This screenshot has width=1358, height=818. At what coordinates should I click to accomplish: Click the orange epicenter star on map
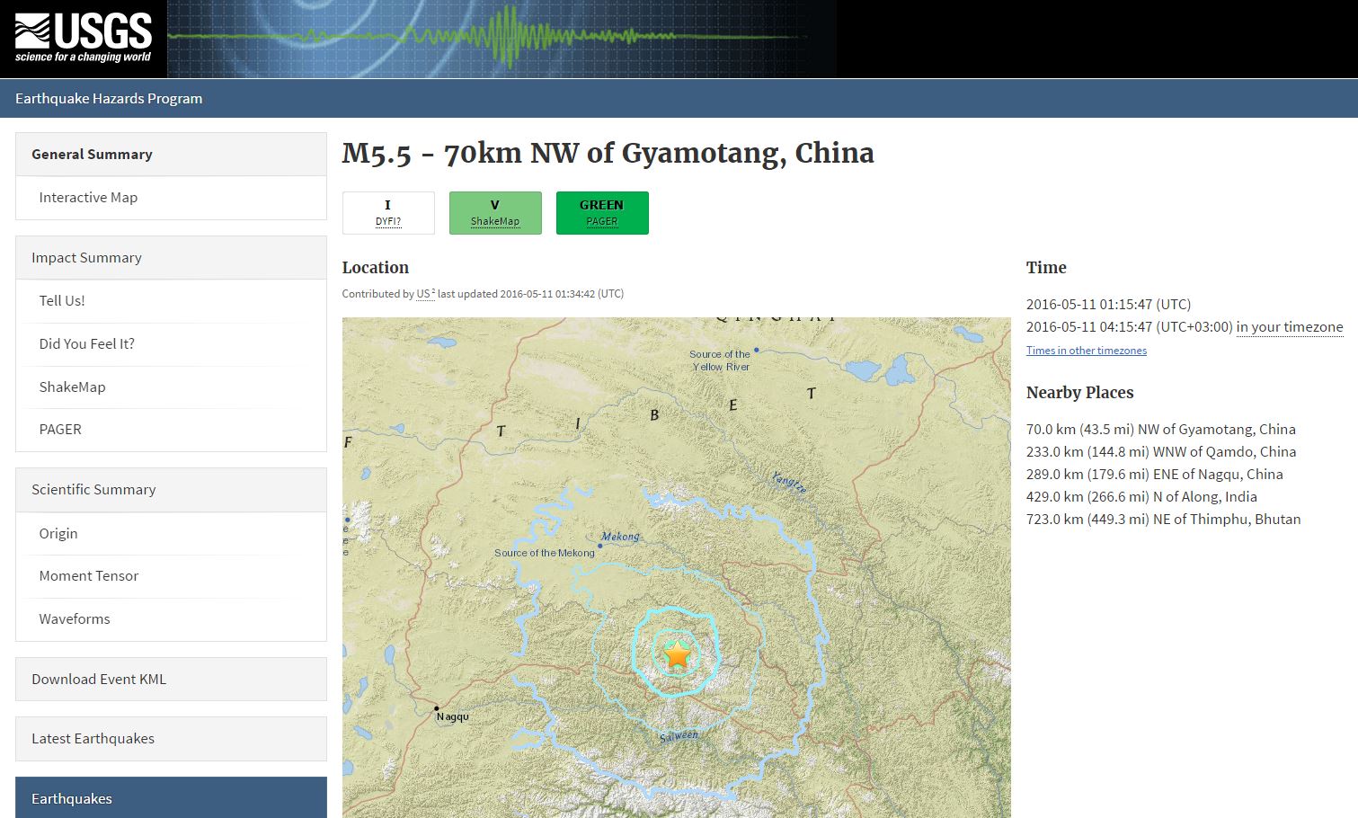(x=677, y=654)
